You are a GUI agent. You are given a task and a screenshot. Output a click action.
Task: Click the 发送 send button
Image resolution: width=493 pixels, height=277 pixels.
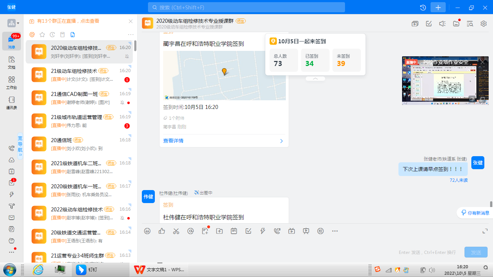tap(476, 252)
